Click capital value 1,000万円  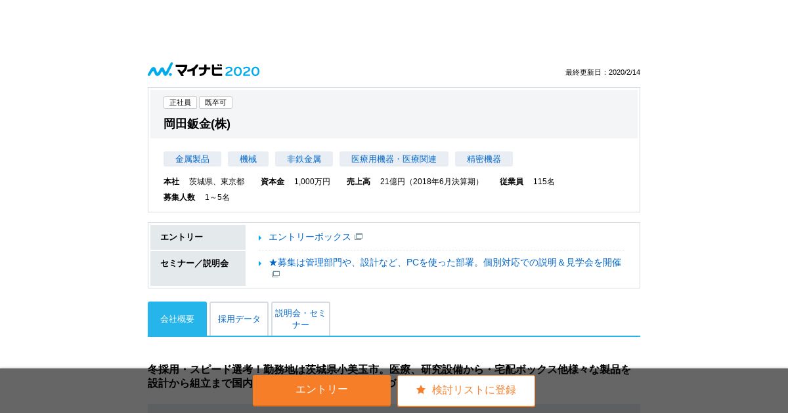pos(312,182)
